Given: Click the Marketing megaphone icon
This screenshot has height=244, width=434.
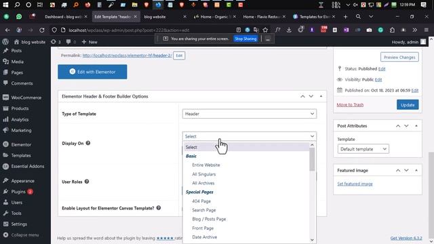Looking at the screenshot, I should click(x=5, y=130).
